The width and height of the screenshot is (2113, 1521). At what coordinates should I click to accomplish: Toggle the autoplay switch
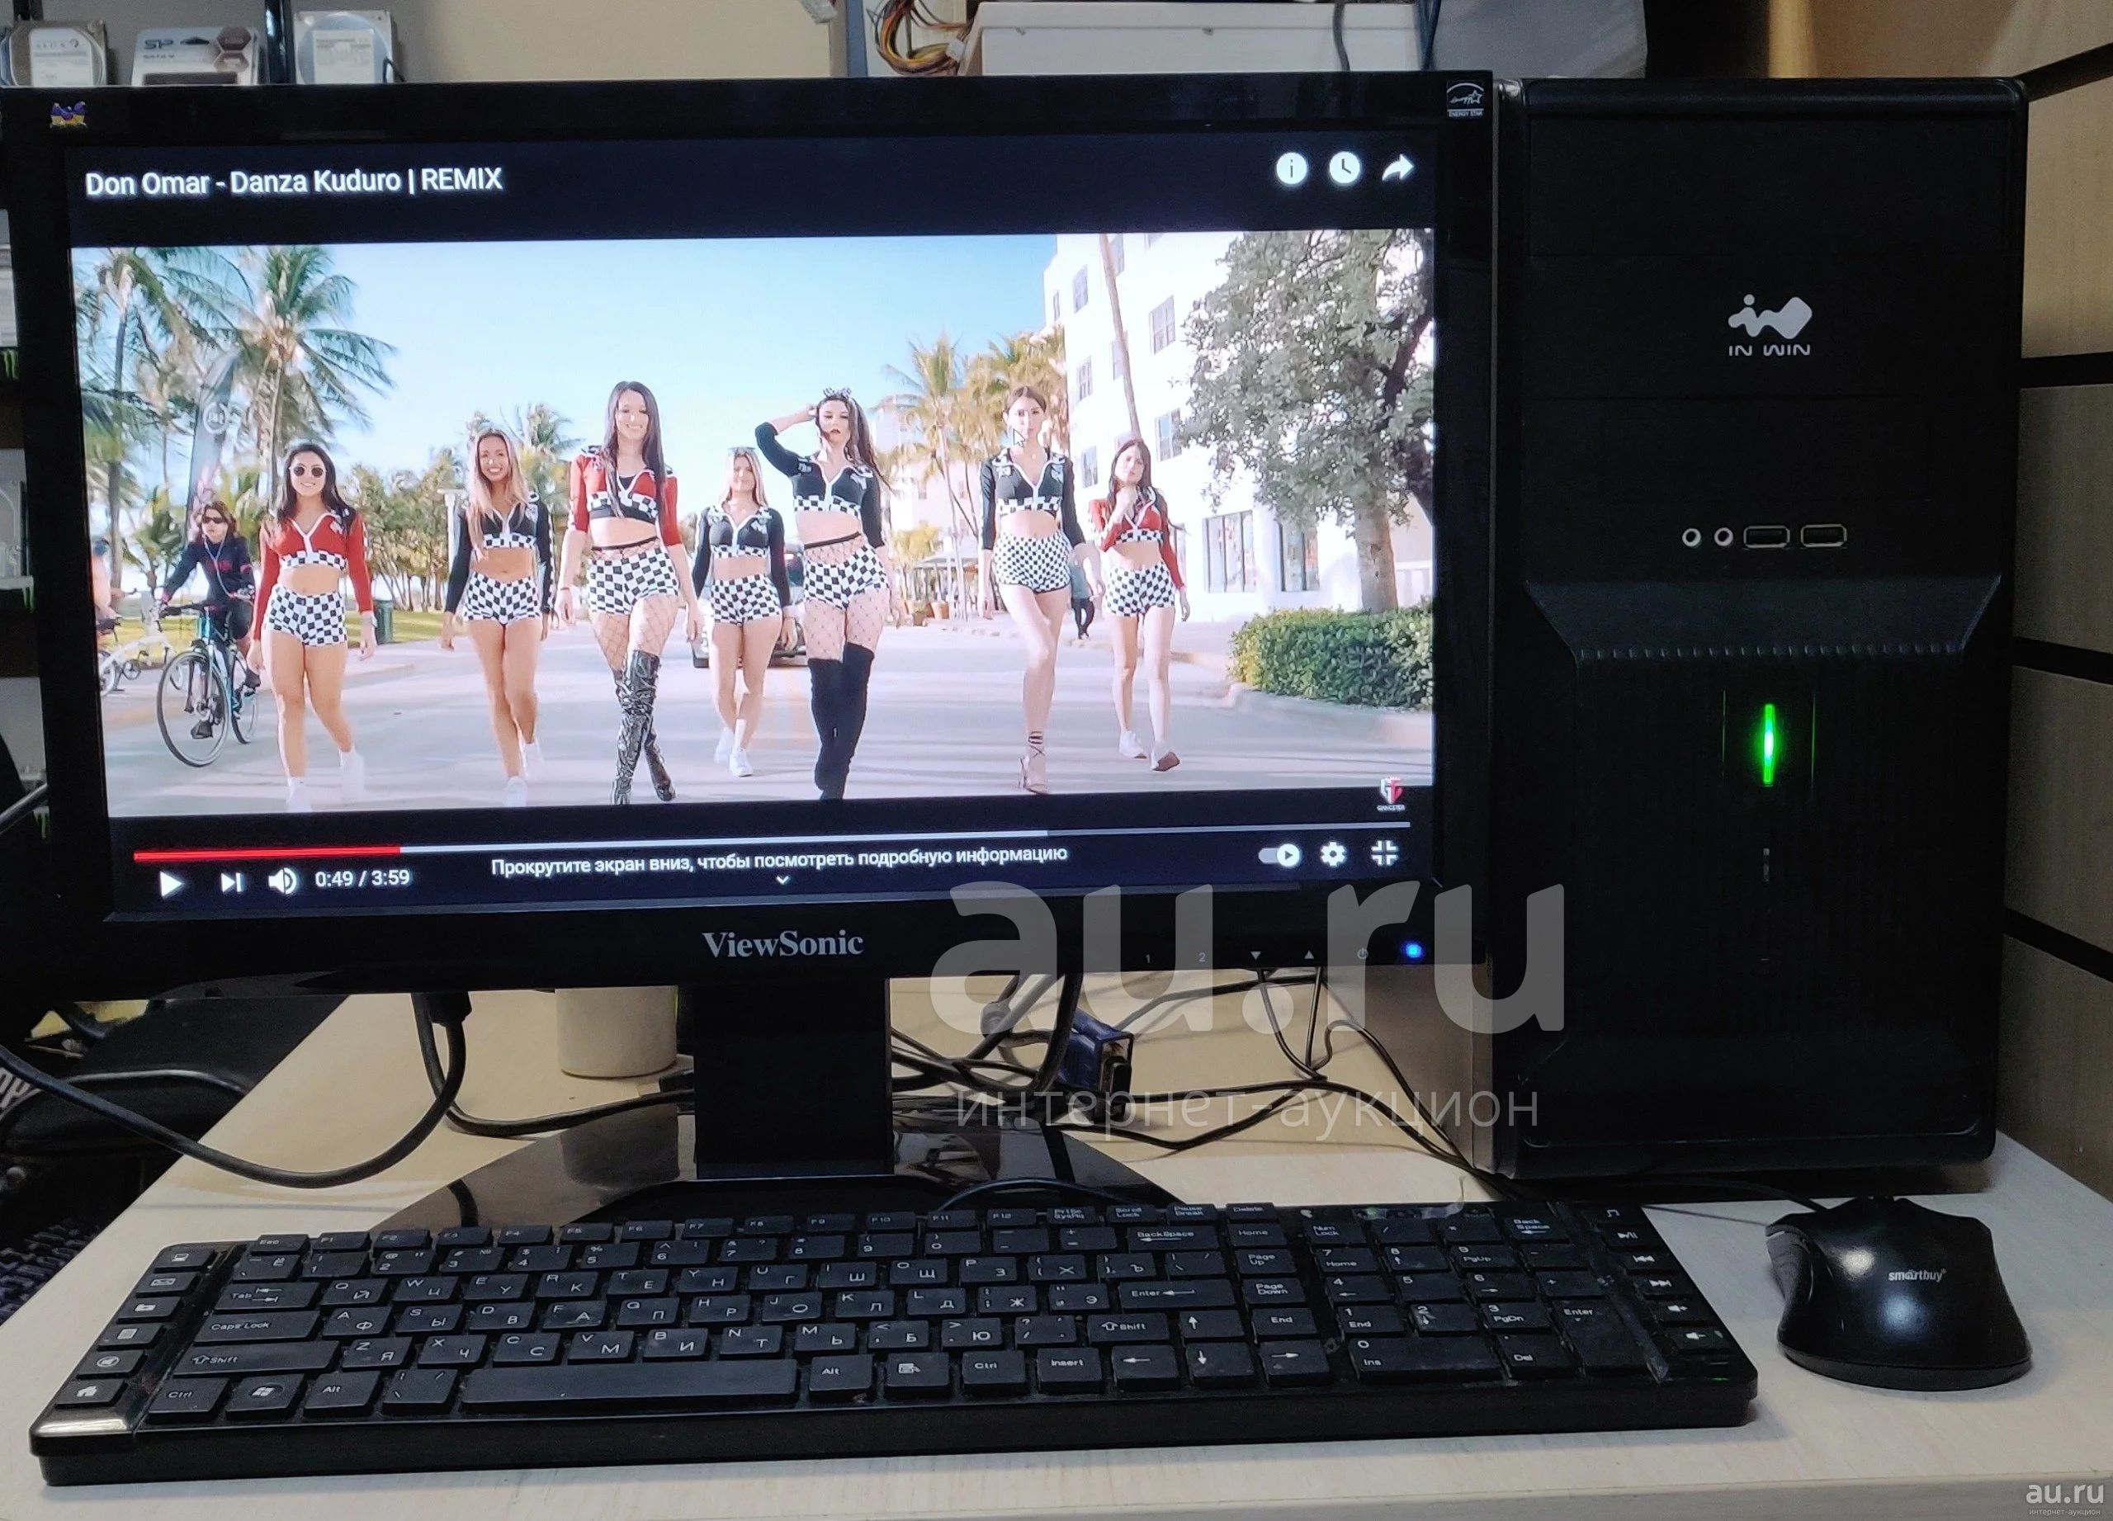[1279, 856]
